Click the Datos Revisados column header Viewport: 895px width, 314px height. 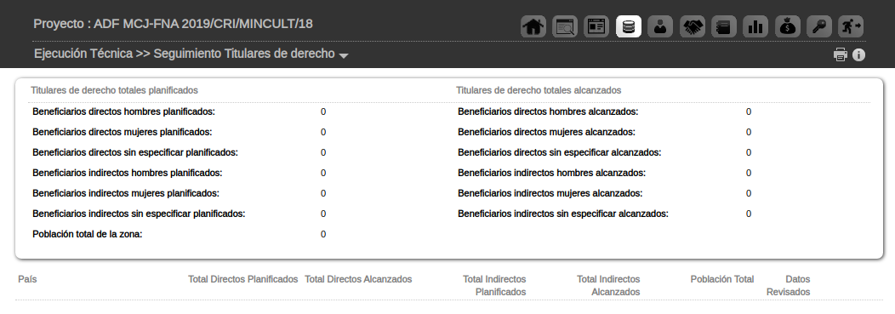(789, 285)
